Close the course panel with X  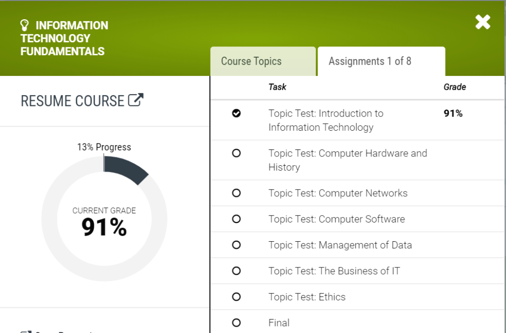pos(483,22)
